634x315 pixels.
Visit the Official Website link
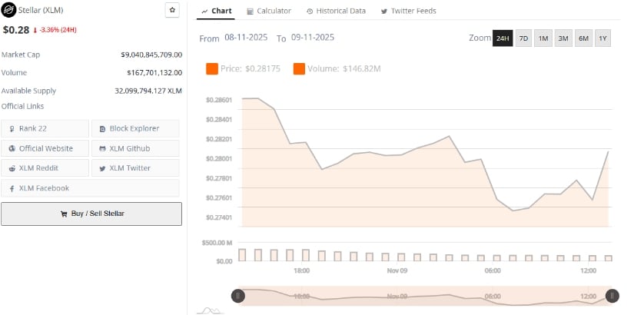45,148
